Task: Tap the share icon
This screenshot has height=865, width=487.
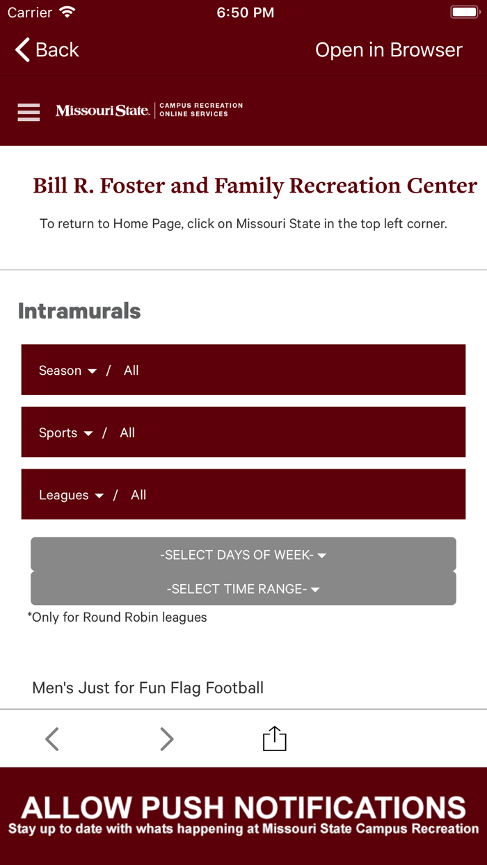Action: (x=274, y=738)
